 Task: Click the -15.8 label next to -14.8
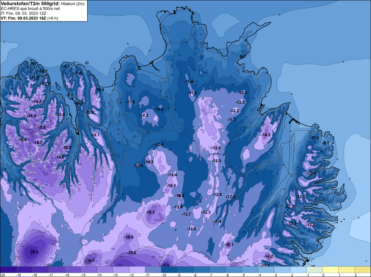(x=66, y=147)
